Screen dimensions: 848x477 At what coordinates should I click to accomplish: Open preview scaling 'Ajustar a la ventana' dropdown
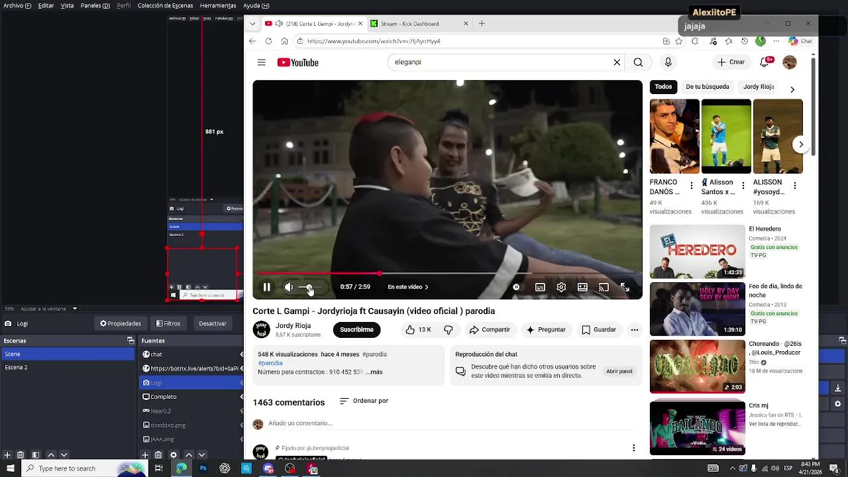pos(49,309)
